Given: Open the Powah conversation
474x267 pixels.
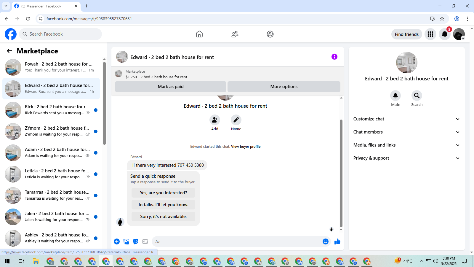Looking at the screenshot, I should coord(51,67).
